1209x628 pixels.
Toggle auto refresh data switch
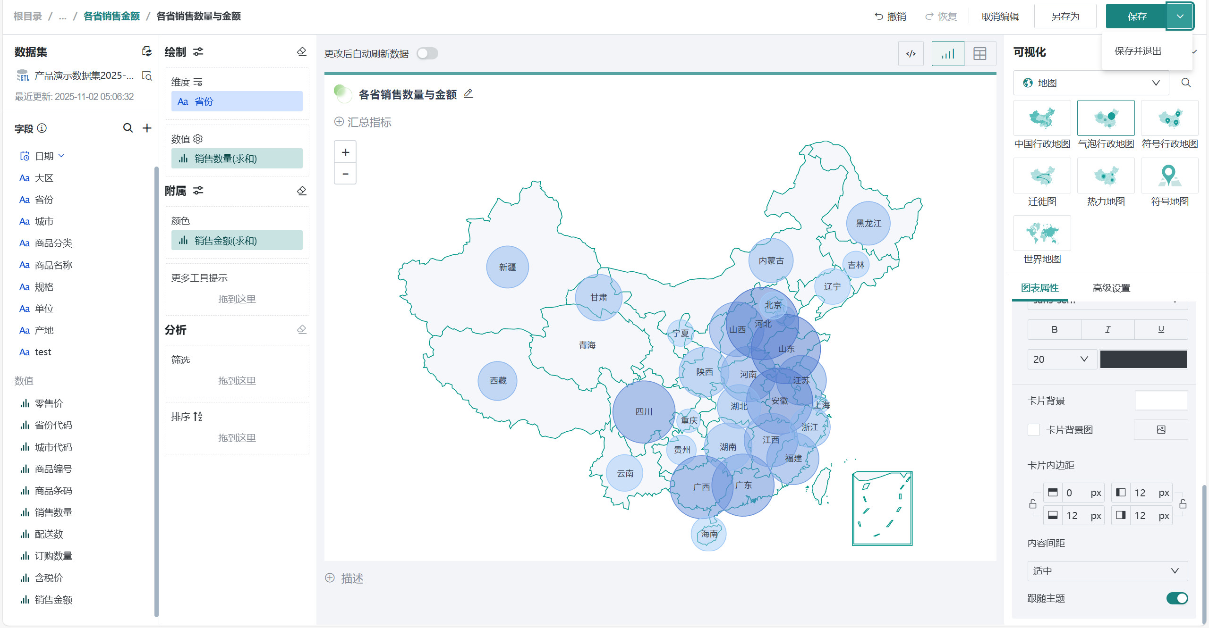click(427, 53)
